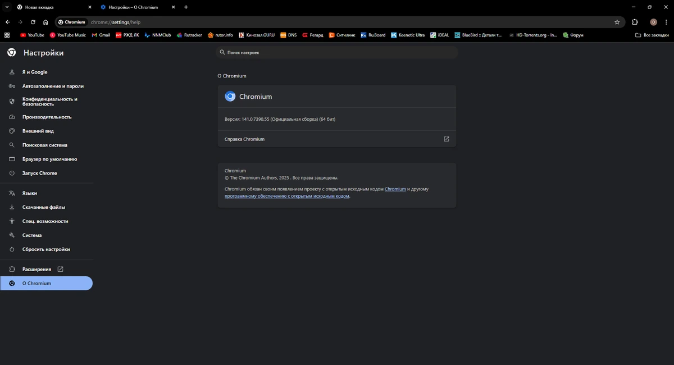Click the address bar chrome://settings/help

pos(340,22)
